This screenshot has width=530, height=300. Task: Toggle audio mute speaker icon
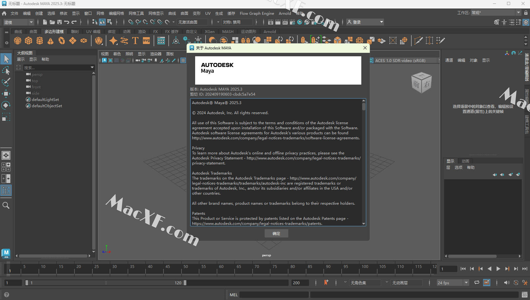pyautogui.click(x=507, y=282)
